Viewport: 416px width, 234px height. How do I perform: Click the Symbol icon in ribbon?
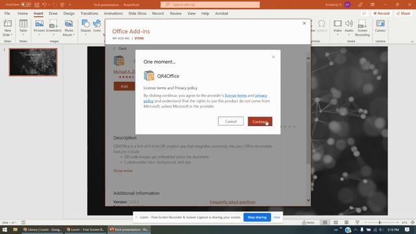click(322, 24)
